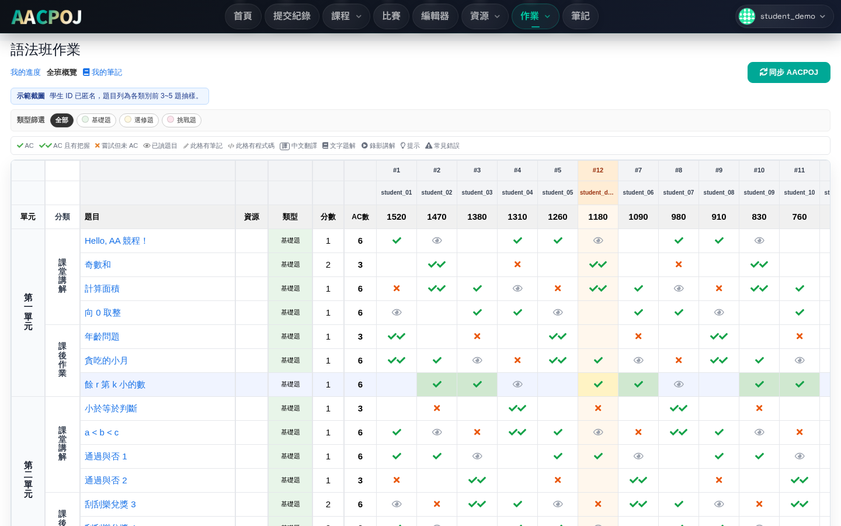The width and height of the screenshot is (841, 526).
Task: Click the AC數 column header
Action: click(360, 217)
